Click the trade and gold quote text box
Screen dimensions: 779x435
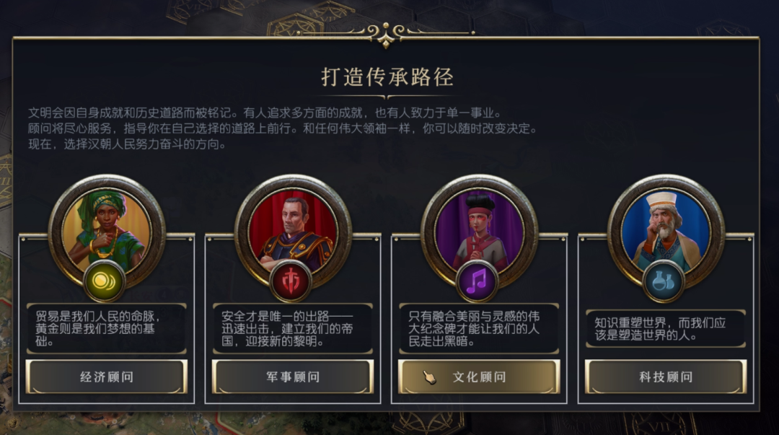pos(106,329)
